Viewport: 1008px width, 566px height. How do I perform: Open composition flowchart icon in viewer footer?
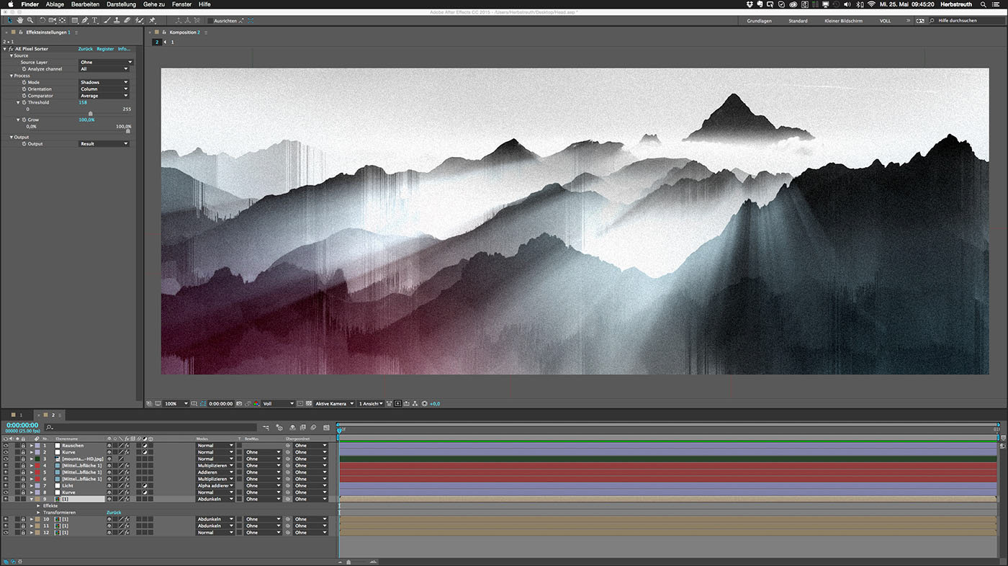pyautogui.click(x=415, y=403)
